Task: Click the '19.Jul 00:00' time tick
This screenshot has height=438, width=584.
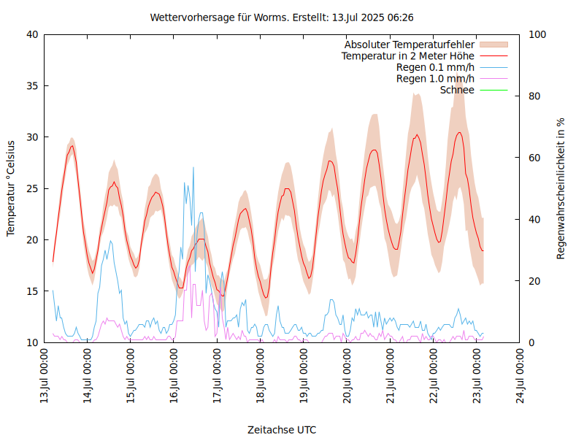Action: click(x=304, y=377)
